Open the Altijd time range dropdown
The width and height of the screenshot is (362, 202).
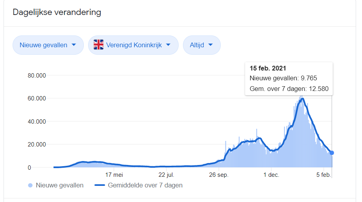point(202,45)
